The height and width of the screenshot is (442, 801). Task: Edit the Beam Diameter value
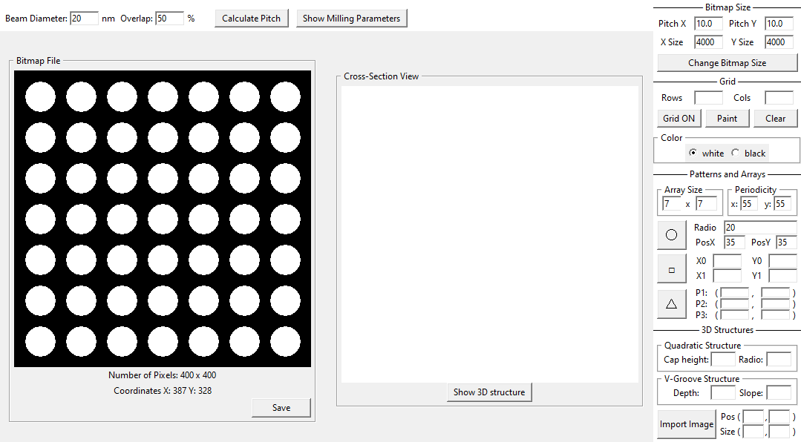(x=84, y=18)
